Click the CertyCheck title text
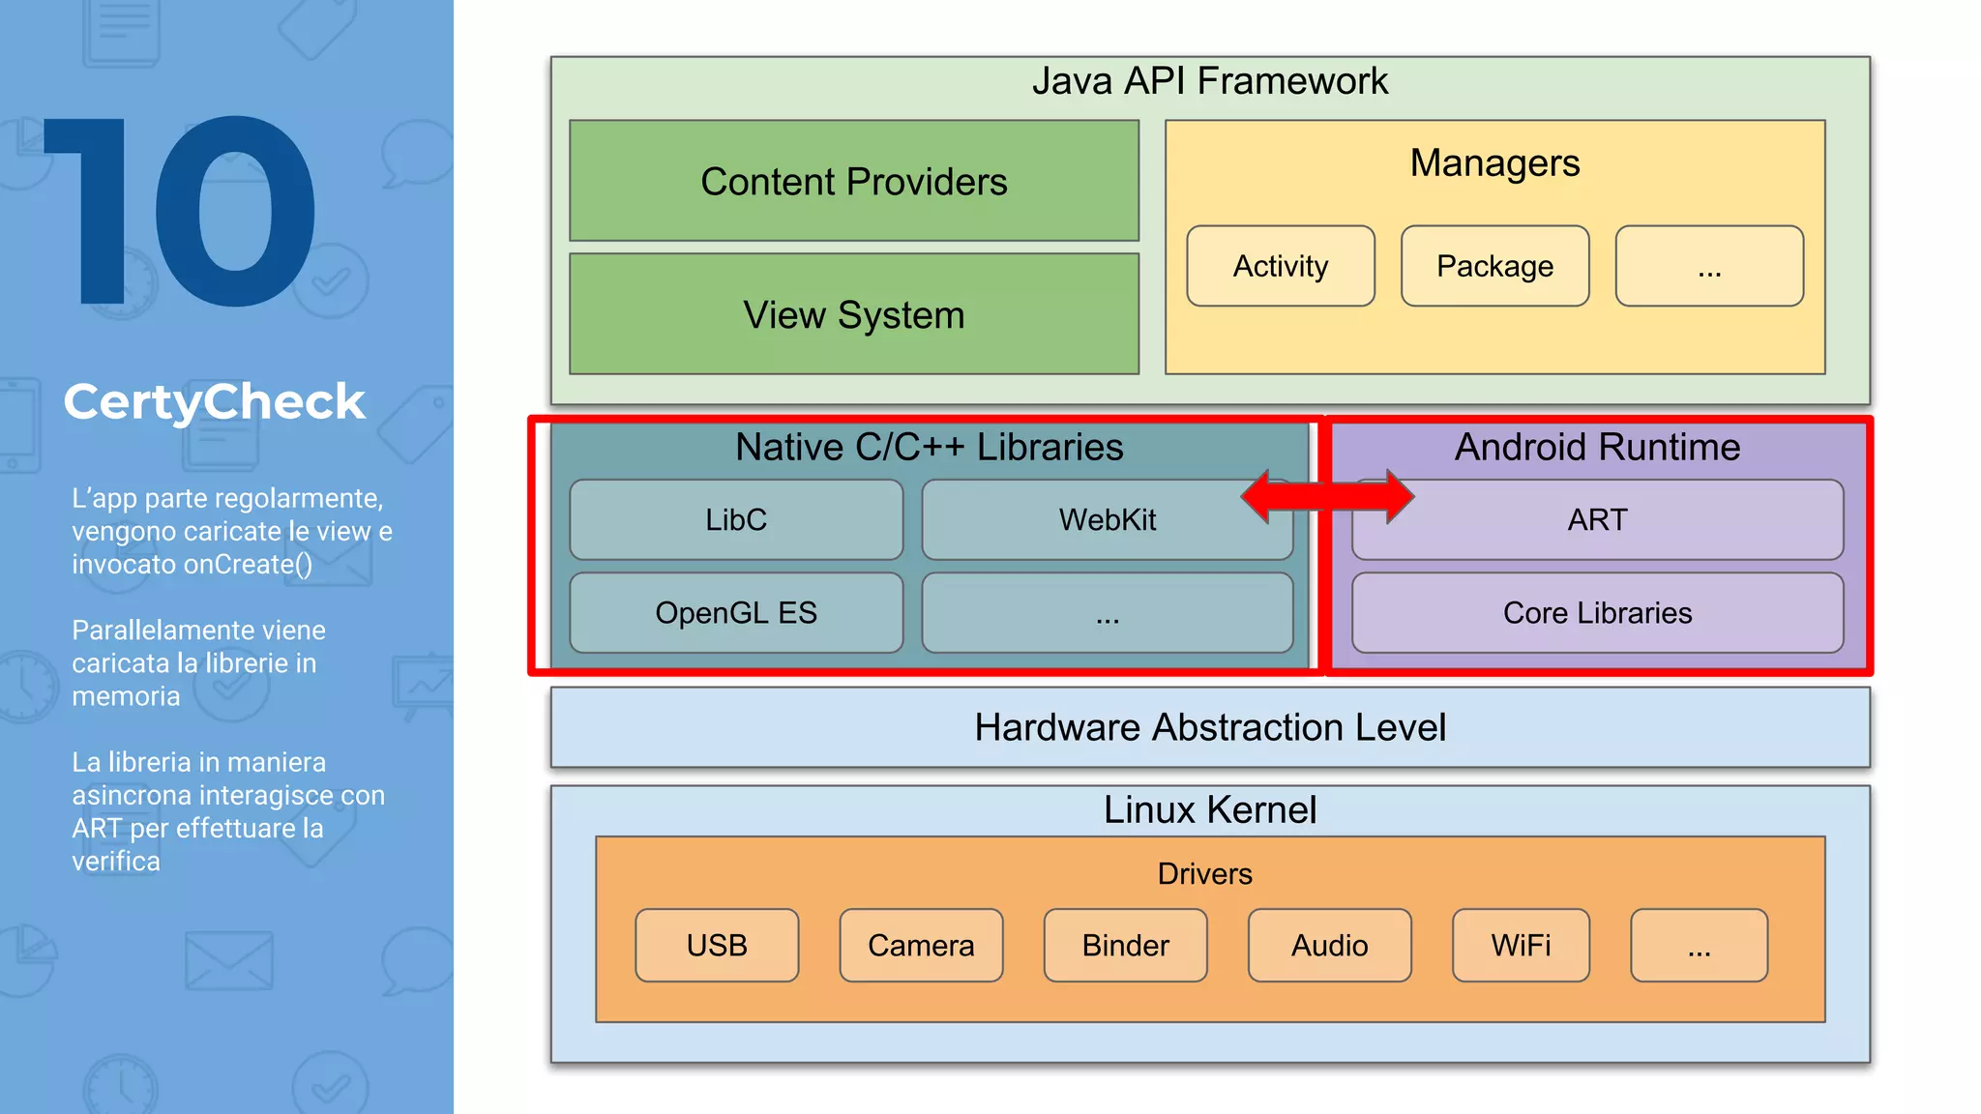 [x=214, y=401]
